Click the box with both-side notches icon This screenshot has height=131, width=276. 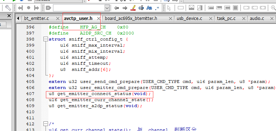coord(263,8)
